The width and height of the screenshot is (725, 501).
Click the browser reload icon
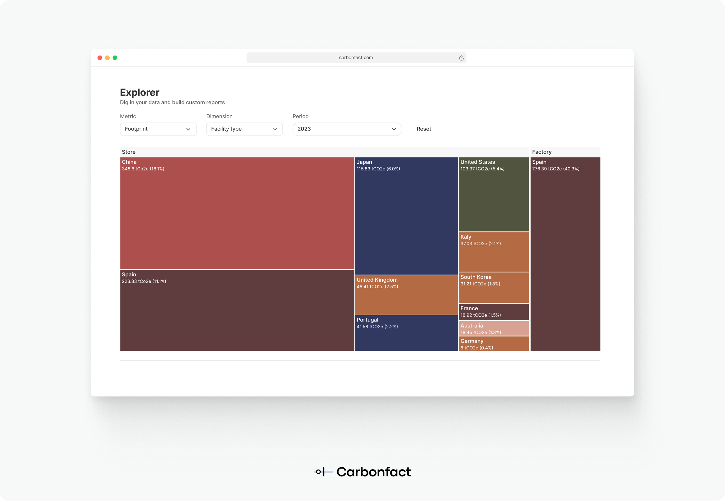point(461,58)
